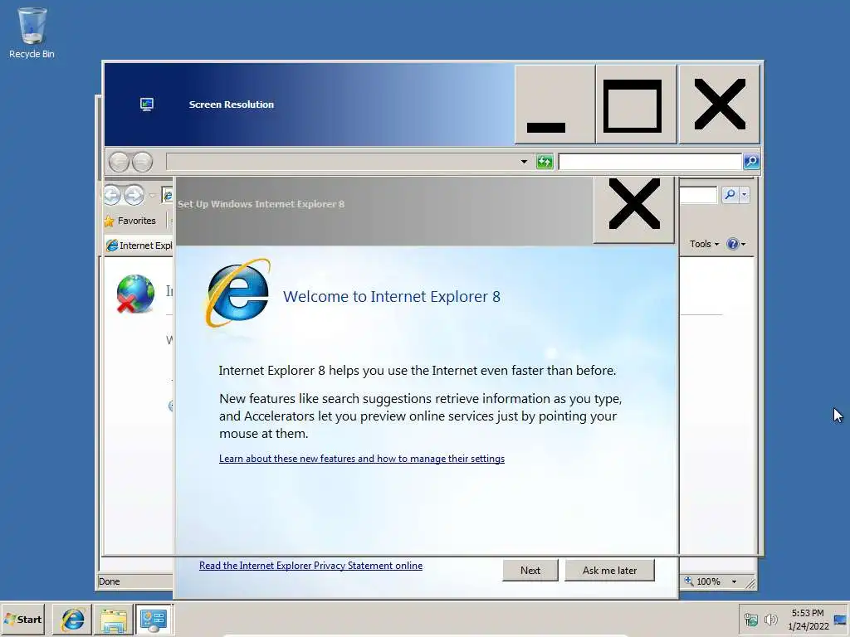Click the Done status text in IE
This screenshot has height=637, width=850.
(x=109, y=581)
